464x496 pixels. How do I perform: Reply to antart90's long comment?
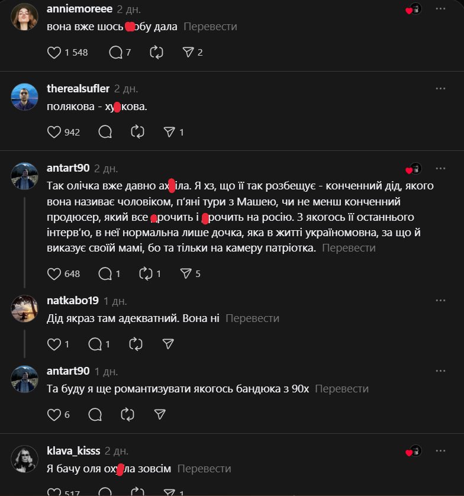105,273
